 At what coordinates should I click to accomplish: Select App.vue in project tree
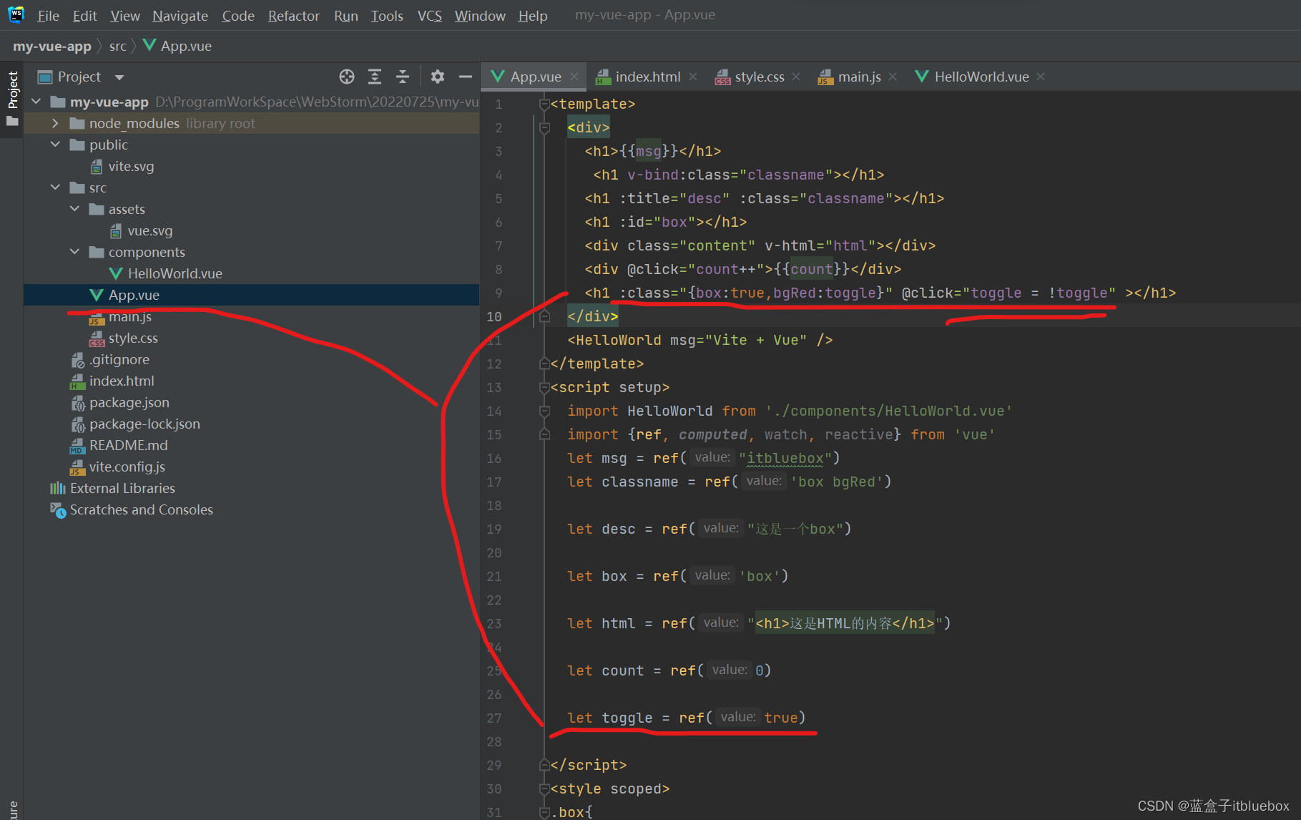click(x=251, y=295)
